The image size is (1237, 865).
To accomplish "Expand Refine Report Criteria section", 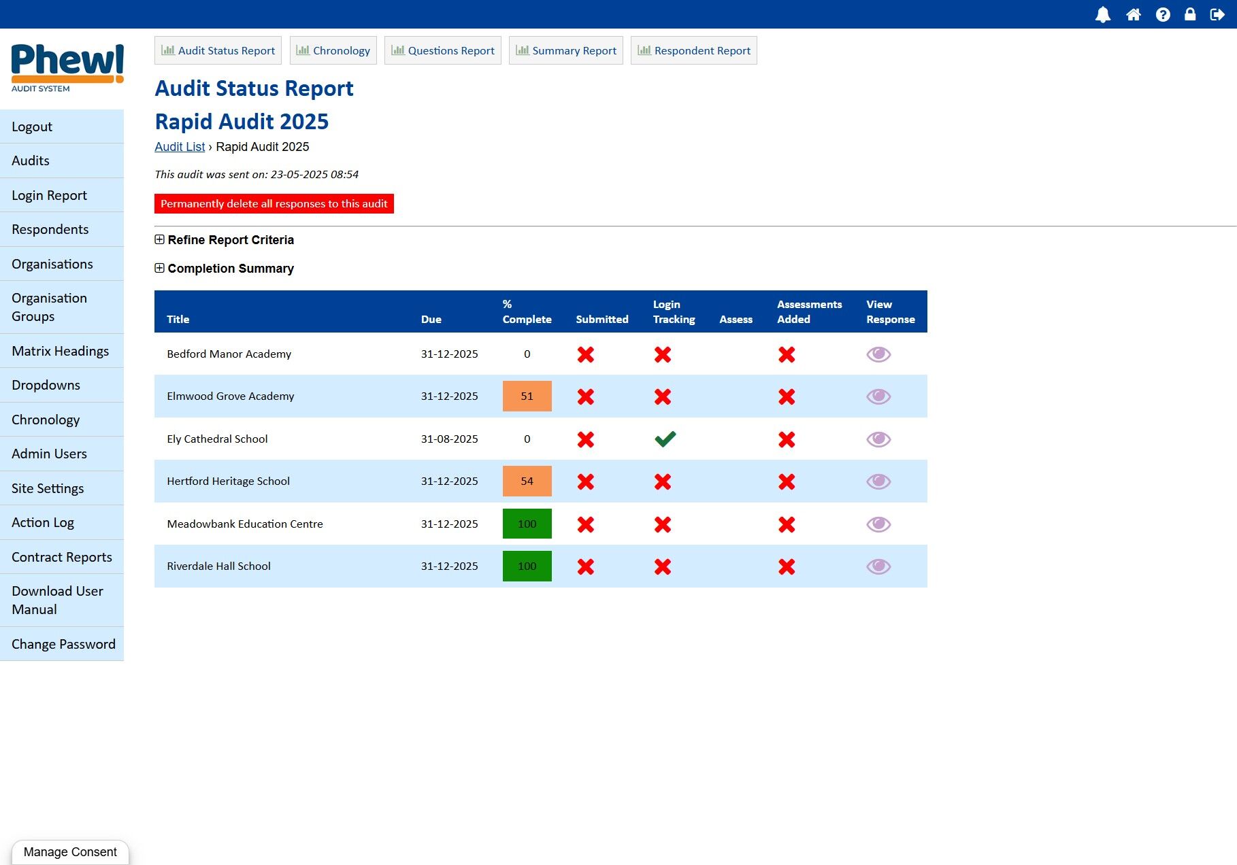I will pyautogui.click(x=225, y=240).
